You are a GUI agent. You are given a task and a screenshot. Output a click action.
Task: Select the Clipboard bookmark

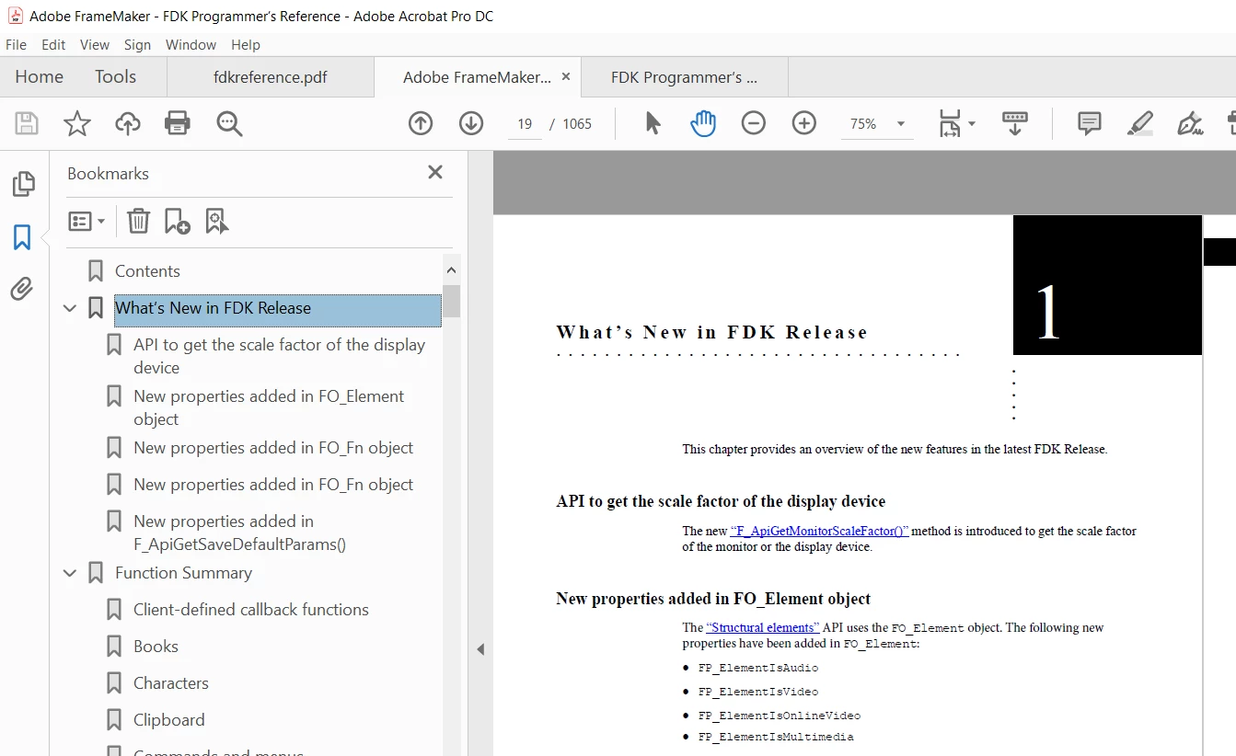pos(169,720)
